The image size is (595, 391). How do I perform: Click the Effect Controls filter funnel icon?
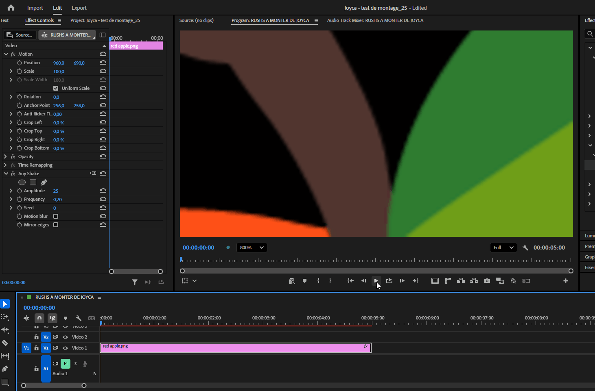tap(135, 282)
